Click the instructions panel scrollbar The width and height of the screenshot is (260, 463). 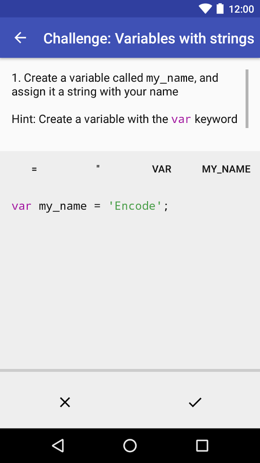coord(247,99)
